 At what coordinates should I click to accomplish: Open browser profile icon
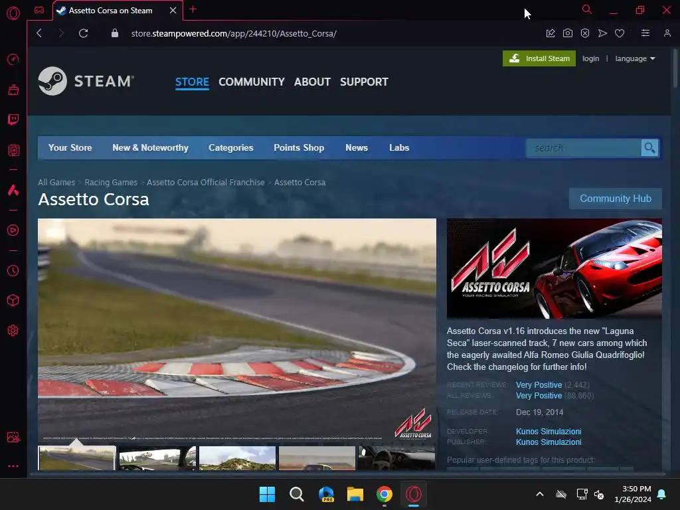click(667, 33)
